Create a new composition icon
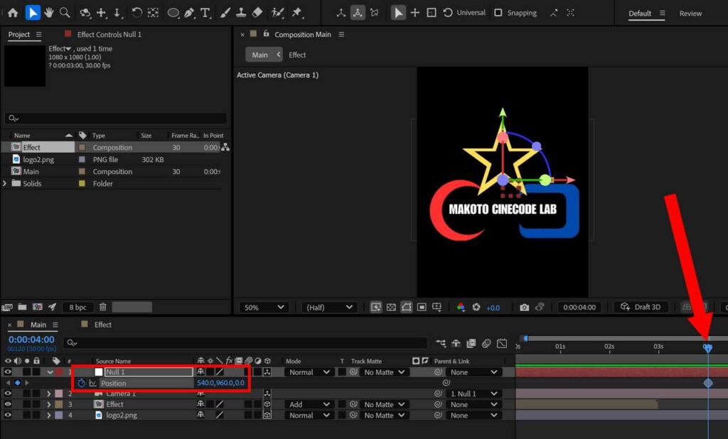The height and width of the screenshot is (439, 728). (37, 307)
